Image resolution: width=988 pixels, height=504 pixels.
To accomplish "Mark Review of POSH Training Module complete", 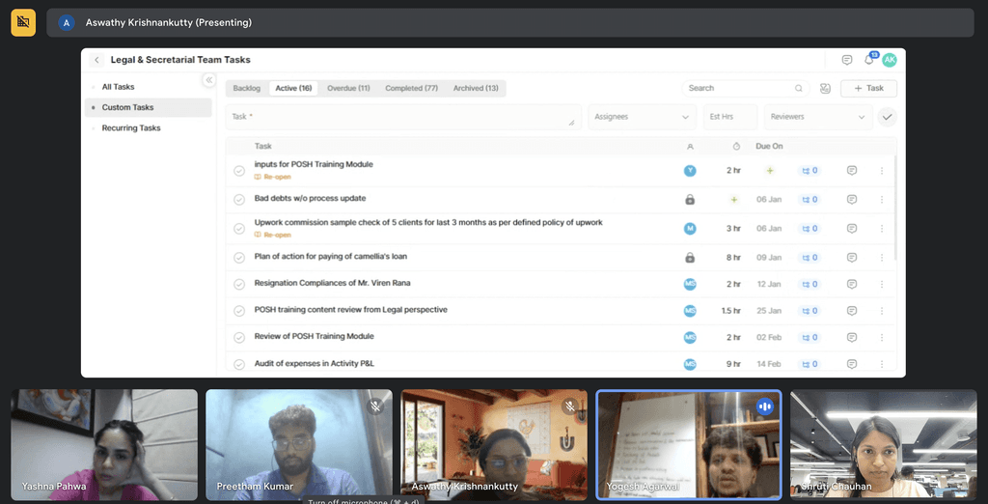I will [239, 337].
